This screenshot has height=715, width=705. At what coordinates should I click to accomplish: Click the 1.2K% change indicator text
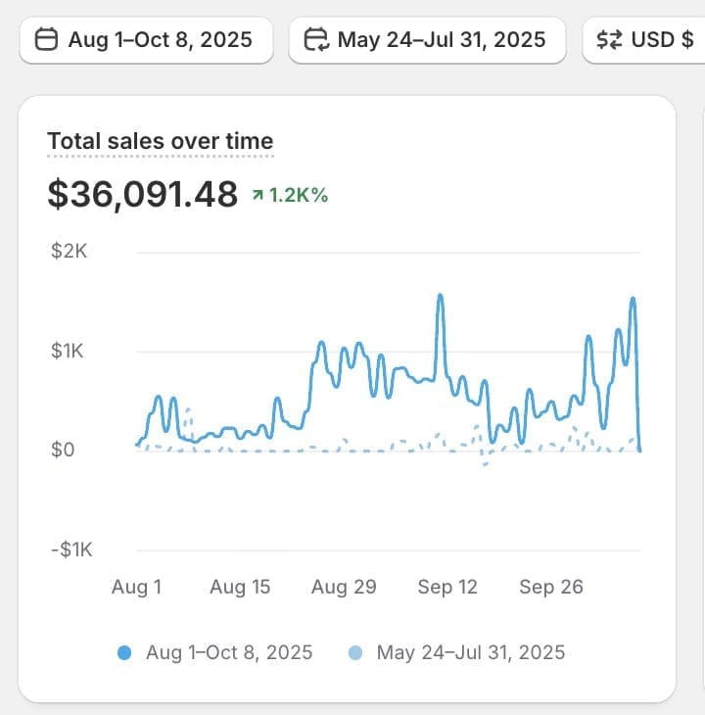pyautogui.click(x=299, y=195)
